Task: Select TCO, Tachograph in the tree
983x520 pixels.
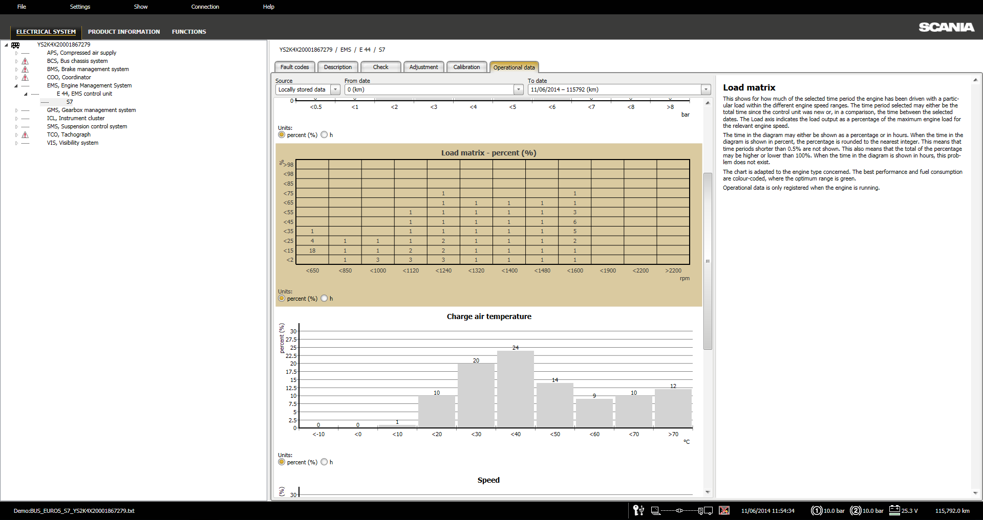Action: (69, 135)
